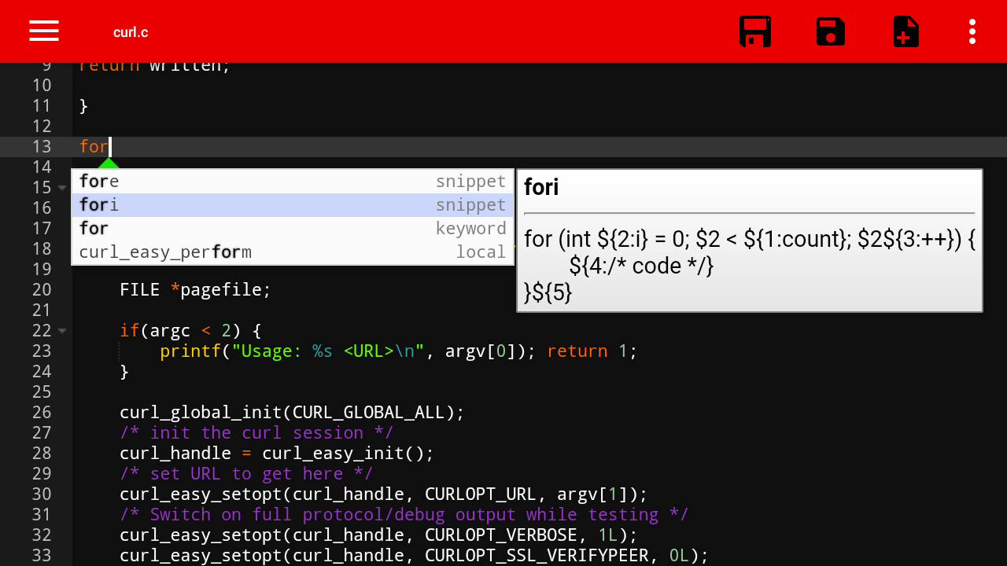1007x566 pixels.
Task: Tap the green cursor handle below line 13
Action: [x=109, y=162]
